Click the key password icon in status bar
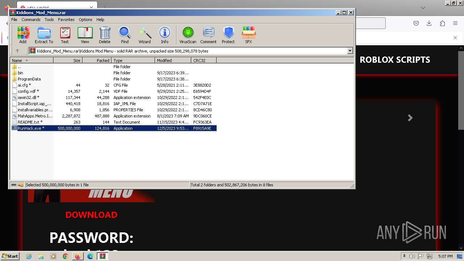The width and height of the screenshot is (464, 261). point(21,185)
